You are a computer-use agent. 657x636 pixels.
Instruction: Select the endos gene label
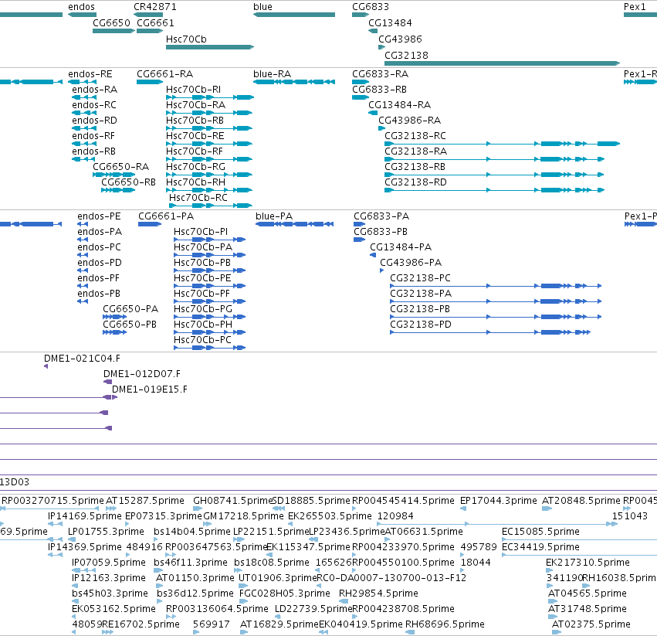tap(81, 7)
